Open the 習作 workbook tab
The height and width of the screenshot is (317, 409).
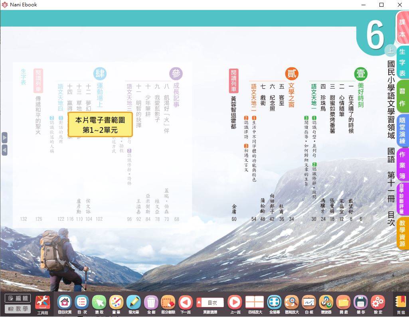click(x=403, y=97)
